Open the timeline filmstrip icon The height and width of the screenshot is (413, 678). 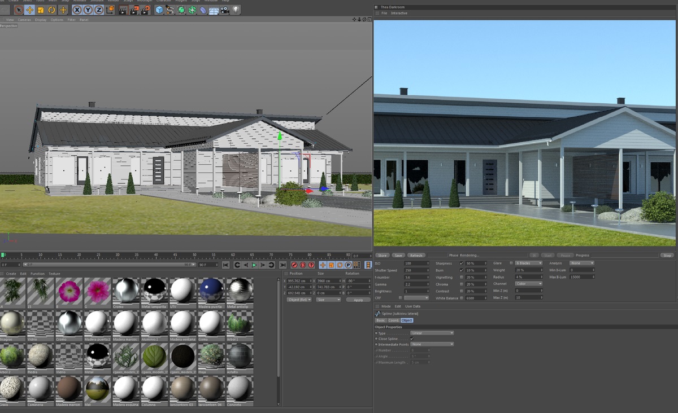tap(368, 265)
